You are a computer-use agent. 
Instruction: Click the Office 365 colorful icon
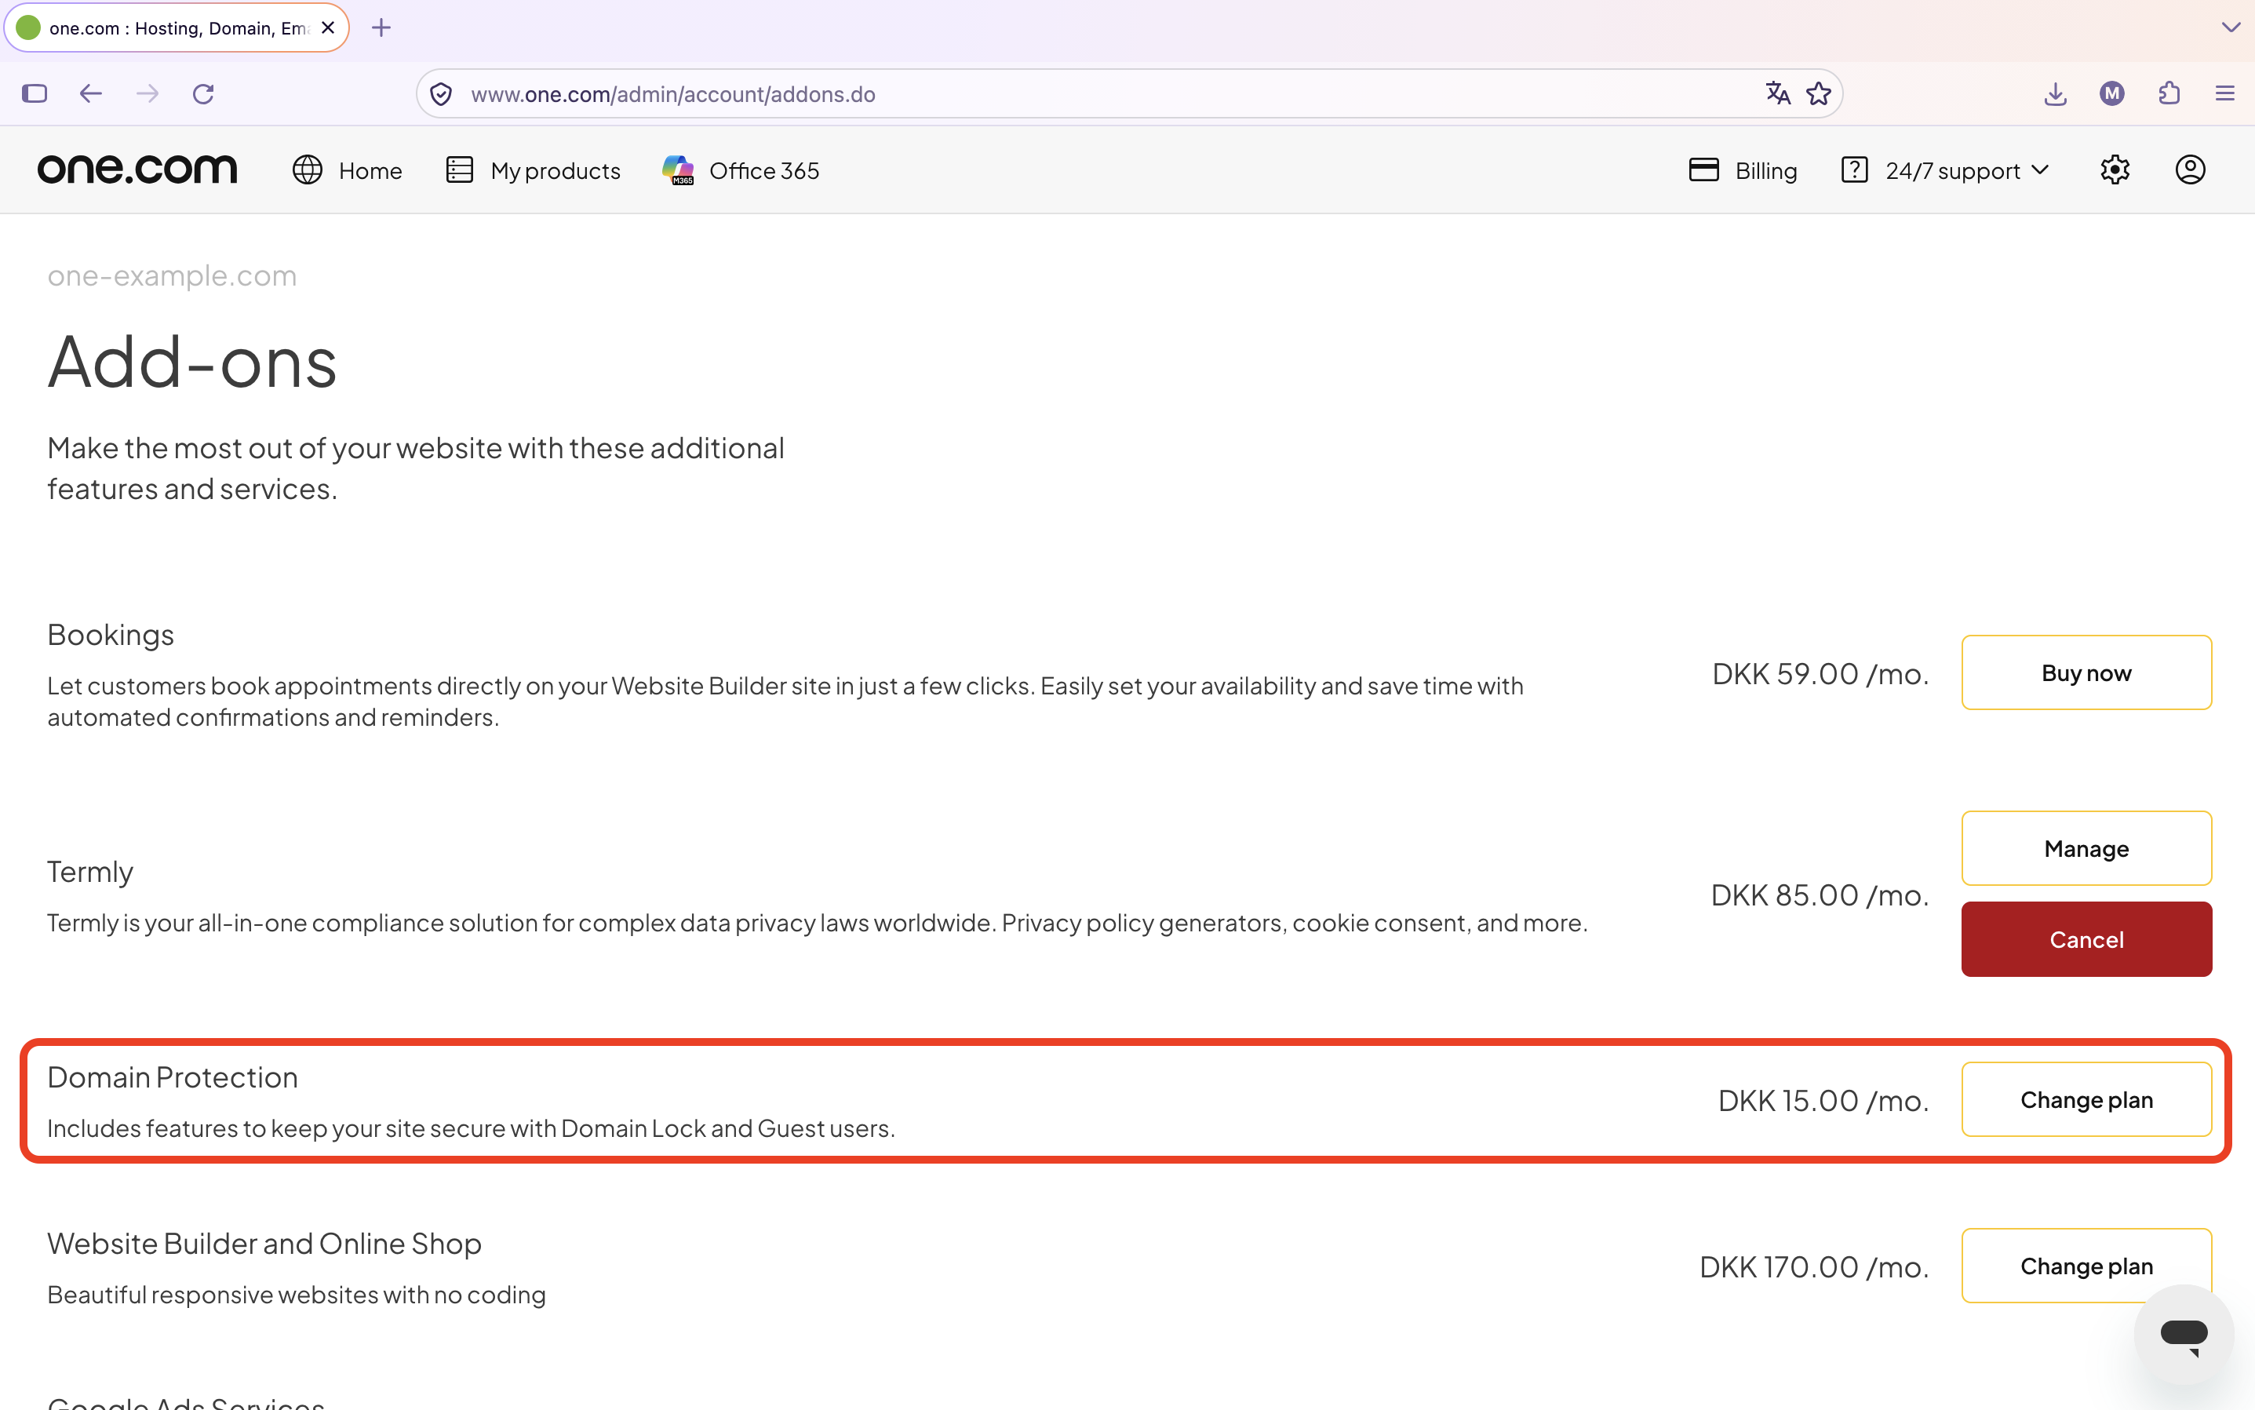coord(678,169)
